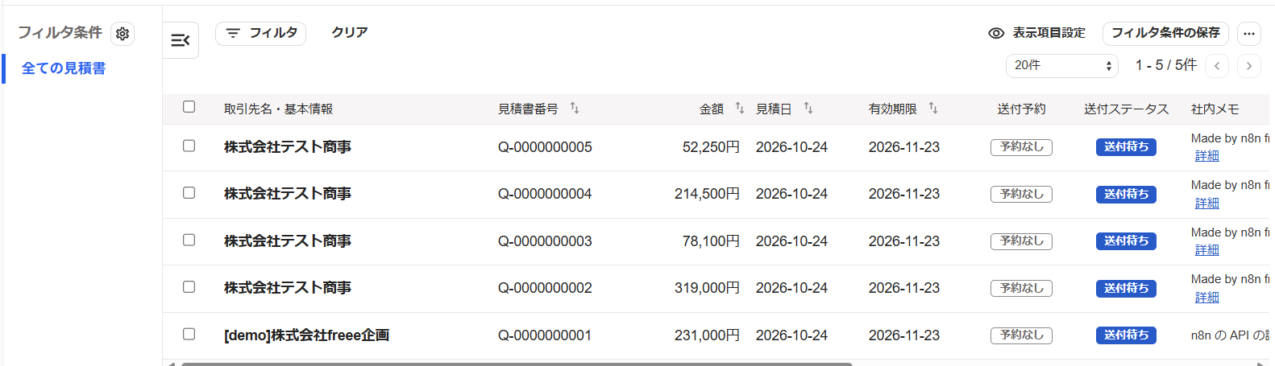Go to the next page arrow
Image resolution: width=1275 pixels, height=366 pixels.
(x=1249, y=66)
